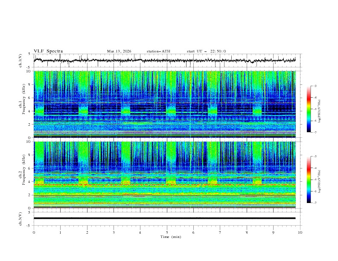Click the ch.2 spectrogram color bar
Viewport: 338px width, 261px height.
(309, 180)
